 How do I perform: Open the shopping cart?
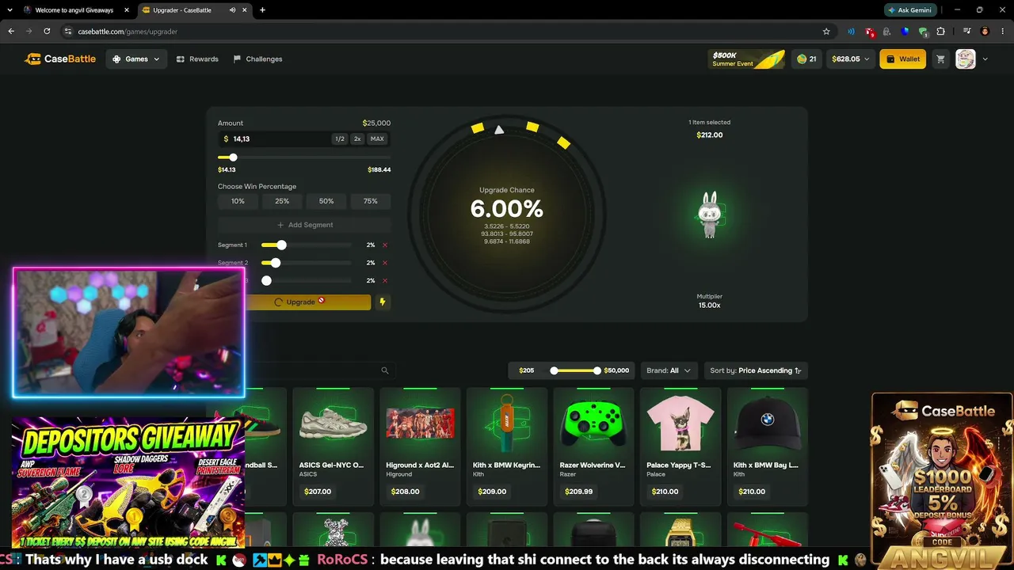pos(940,59)
